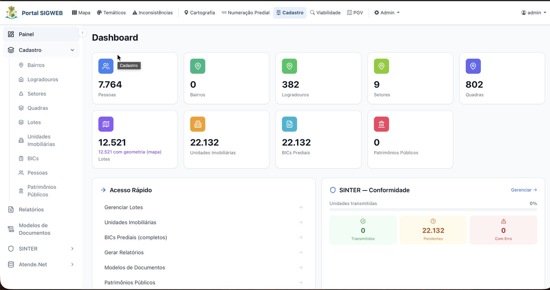Click the SINTER Conformidade shield icon
Image resolution: width=550 pixels, height=290 pixels.
click(333, 190)
